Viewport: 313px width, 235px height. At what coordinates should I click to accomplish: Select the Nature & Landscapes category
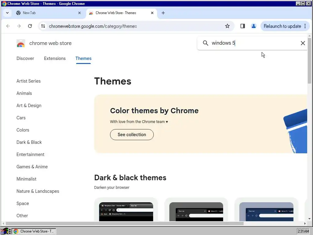(38, 191)
